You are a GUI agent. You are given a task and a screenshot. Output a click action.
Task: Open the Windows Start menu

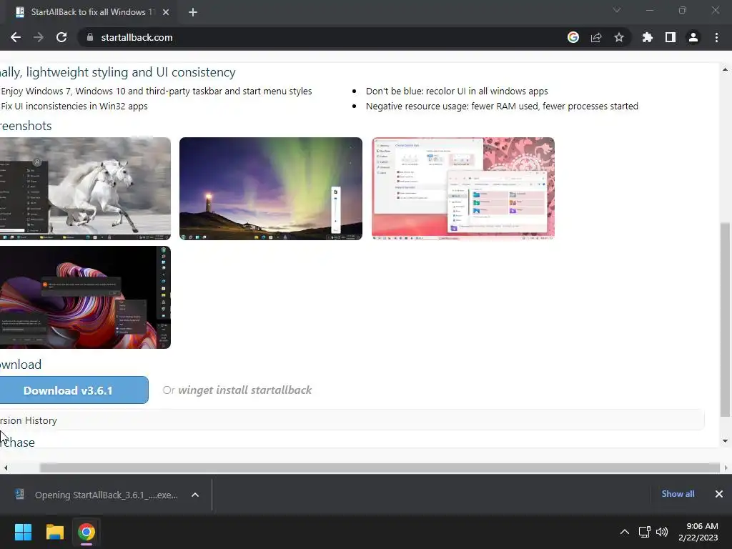tap(23, 532)
